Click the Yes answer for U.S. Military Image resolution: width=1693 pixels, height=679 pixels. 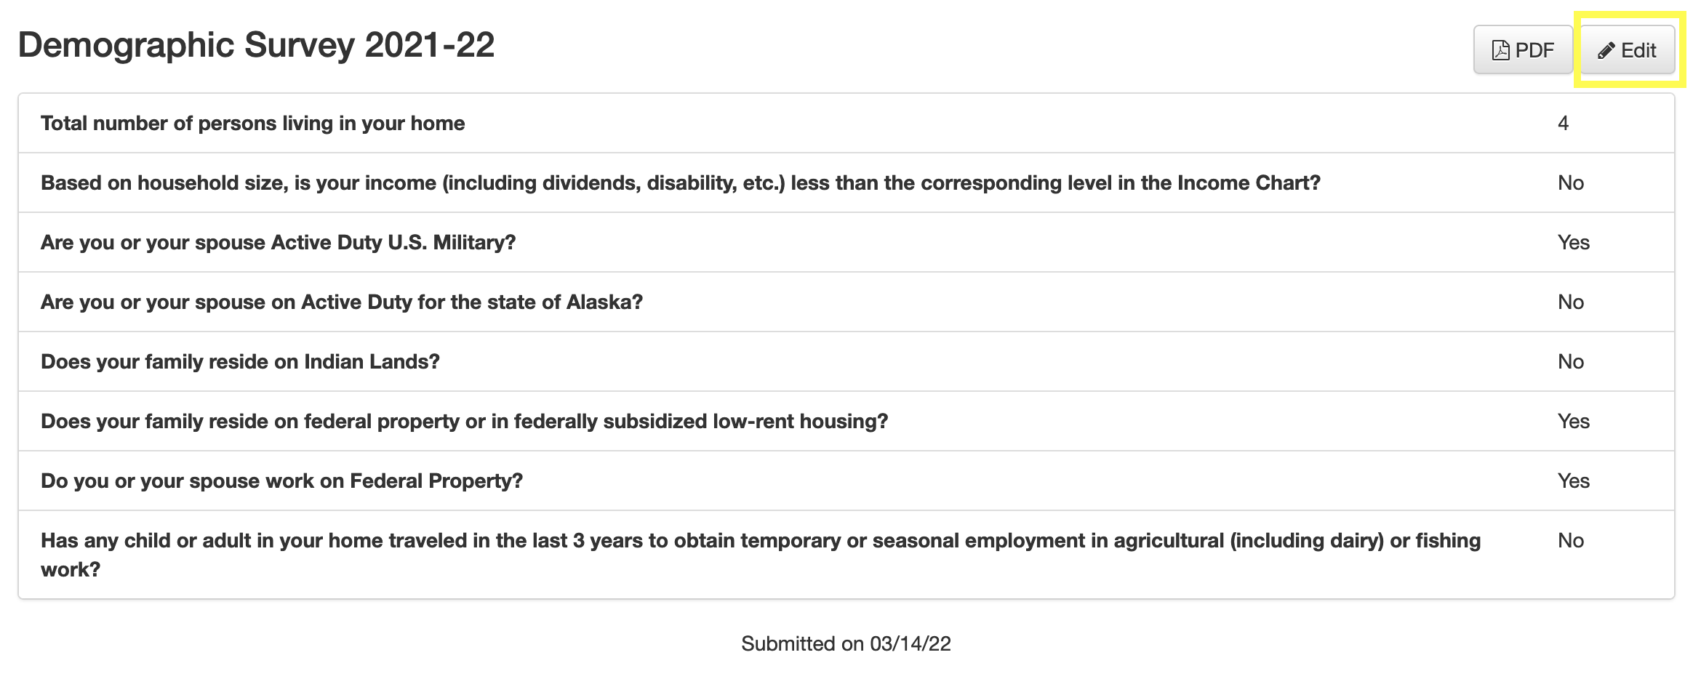[x=1573, y=242]
